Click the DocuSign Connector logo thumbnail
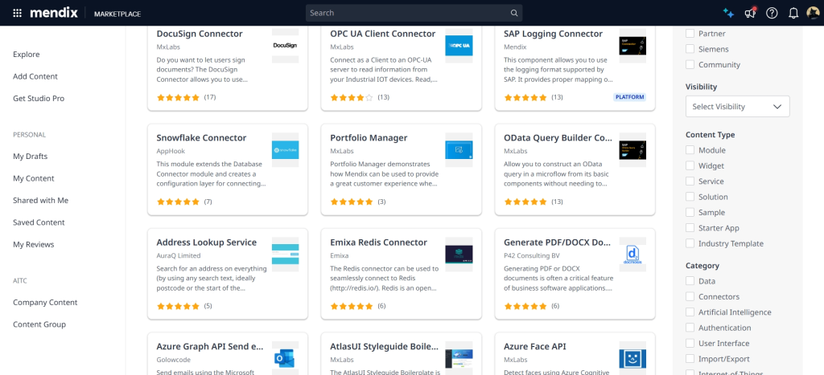 pyautogui.click(x=286, y=46)
